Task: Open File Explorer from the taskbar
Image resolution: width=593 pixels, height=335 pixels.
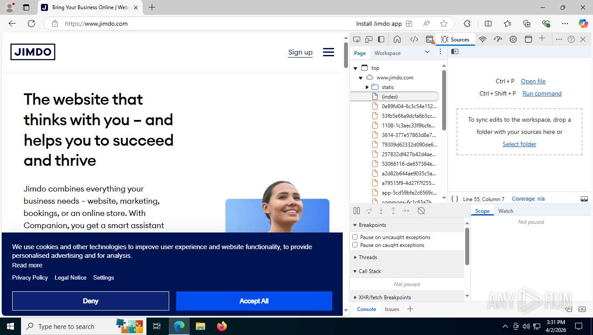Action: point(200,326)
